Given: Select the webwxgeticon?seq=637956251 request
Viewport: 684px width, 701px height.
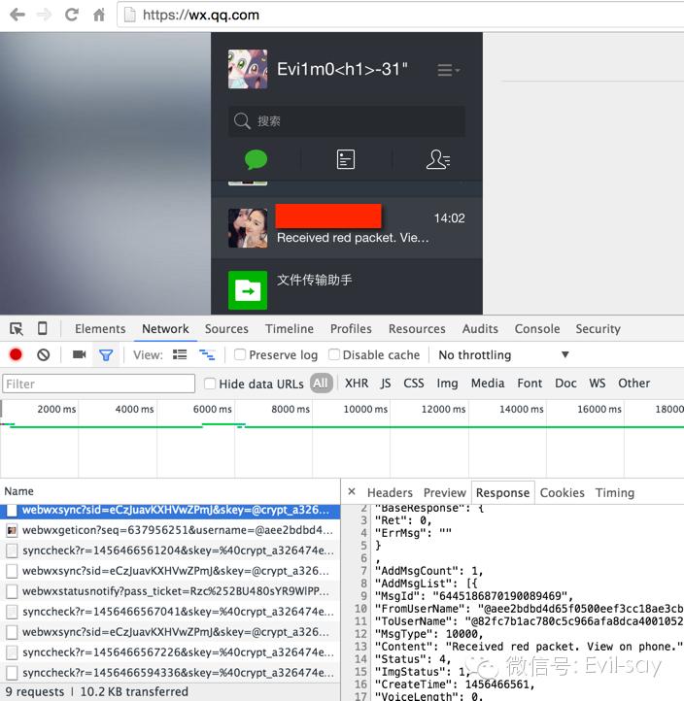Looking at the screenshot, I should coord(170,530).
